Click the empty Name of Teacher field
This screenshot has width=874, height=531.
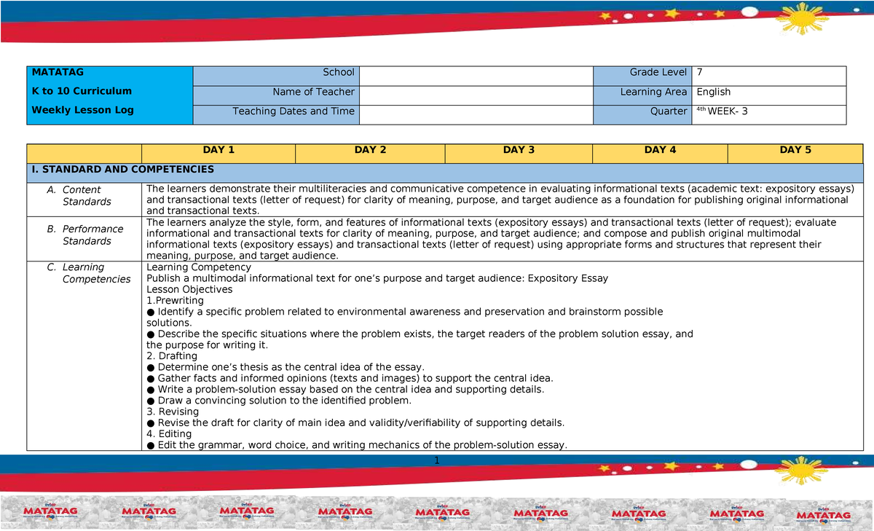(x=476, y=95)
